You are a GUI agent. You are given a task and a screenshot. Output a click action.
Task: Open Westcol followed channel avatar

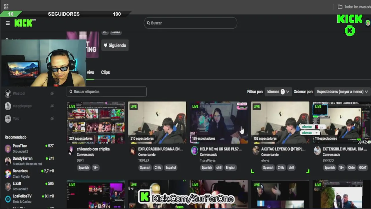tap(8, 93)
